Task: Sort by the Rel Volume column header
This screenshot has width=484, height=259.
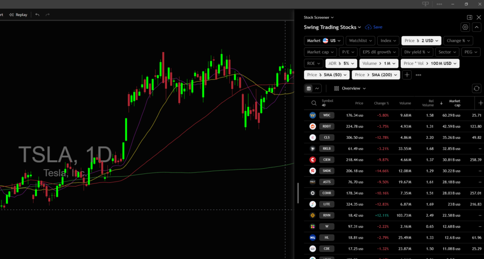Action: click(428, 103)
